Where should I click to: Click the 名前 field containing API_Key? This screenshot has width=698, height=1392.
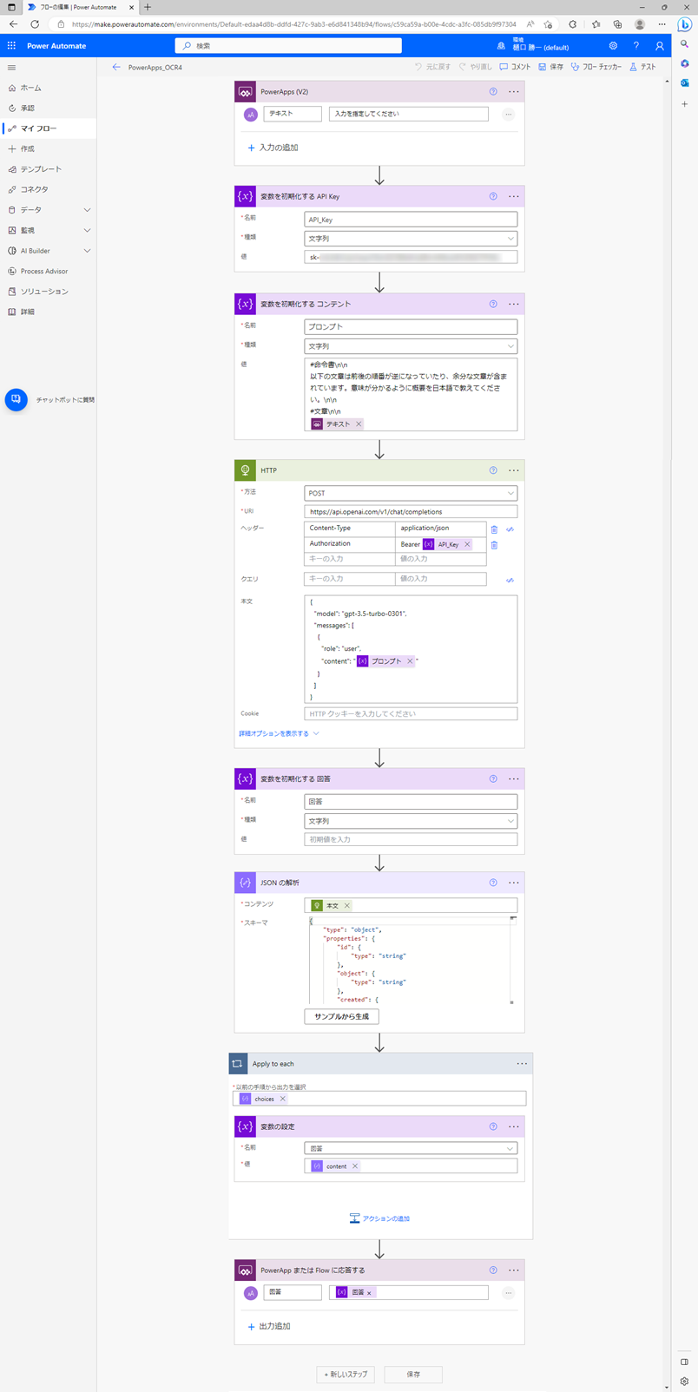click(411, 220)
